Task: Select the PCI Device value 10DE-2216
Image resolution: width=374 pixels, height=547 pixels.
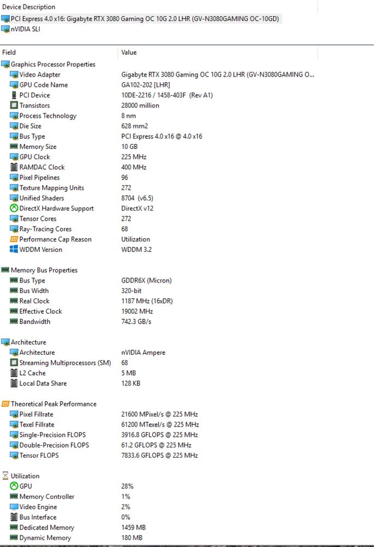Action: pos(167,95)
